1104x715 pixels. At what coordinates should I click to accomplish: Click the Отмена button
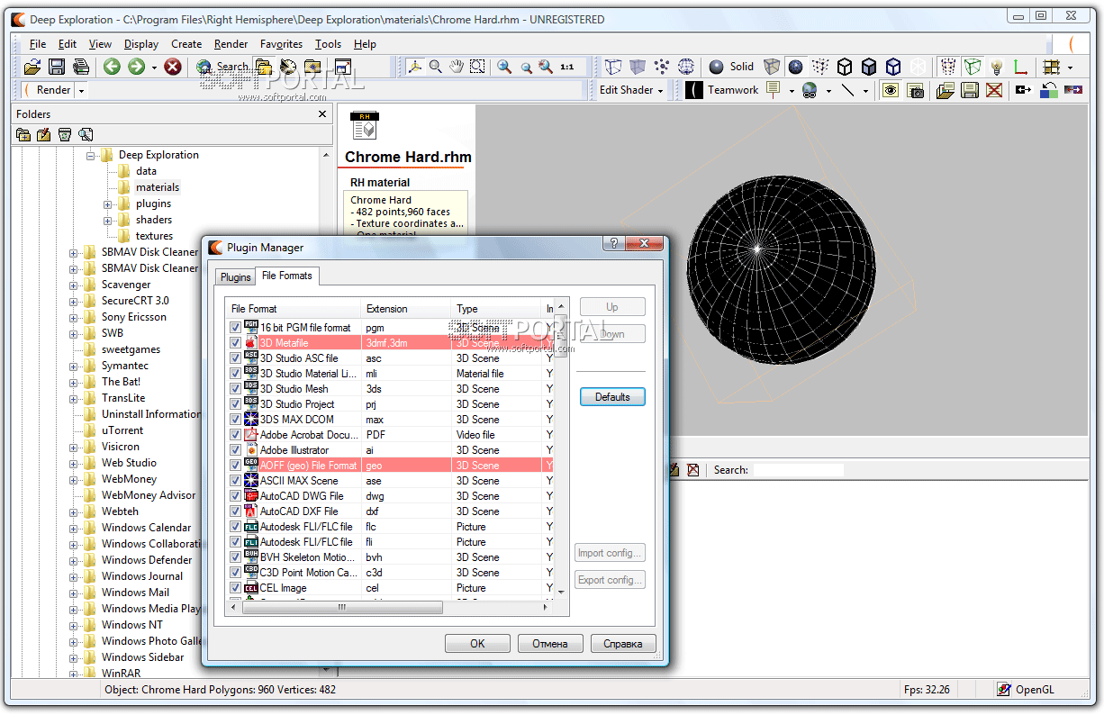[550, 643]
